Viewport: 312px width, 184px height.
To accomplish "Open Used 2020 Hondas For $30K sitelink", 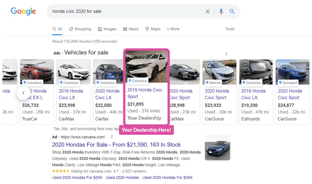I will point(168,178).
